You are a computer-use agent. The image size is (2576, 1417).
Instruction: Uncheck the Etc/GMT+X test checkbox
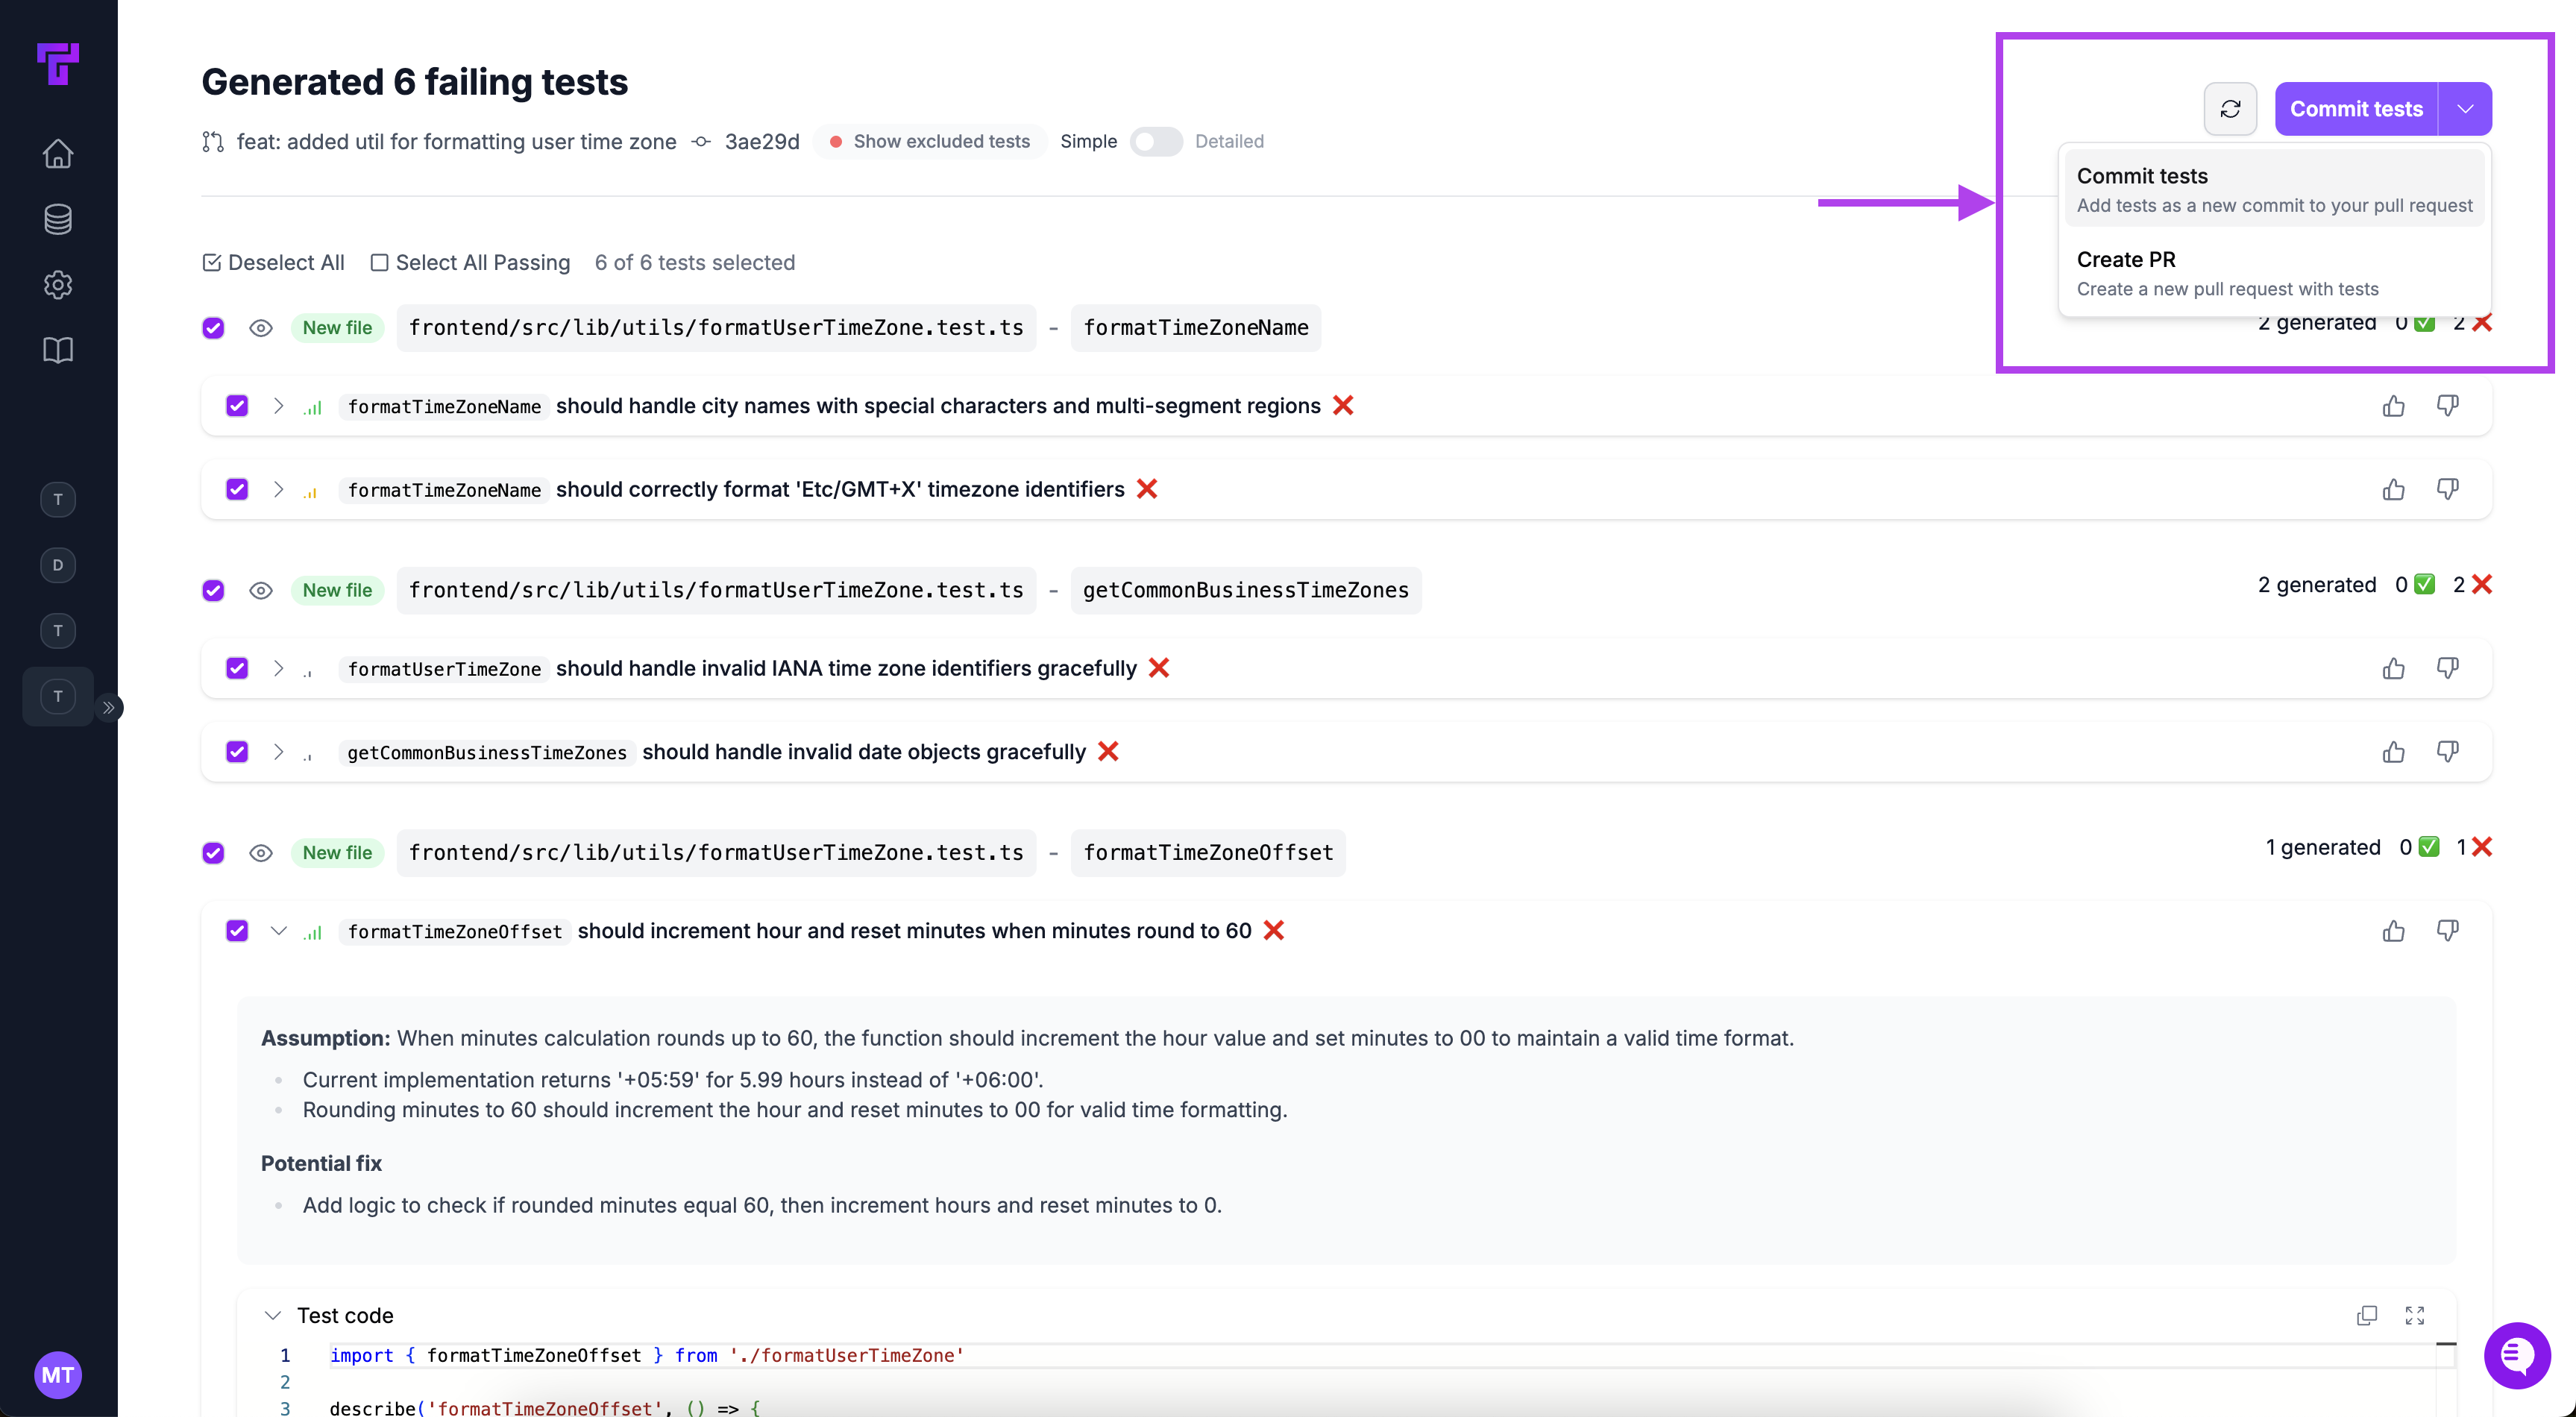point(237,489)
